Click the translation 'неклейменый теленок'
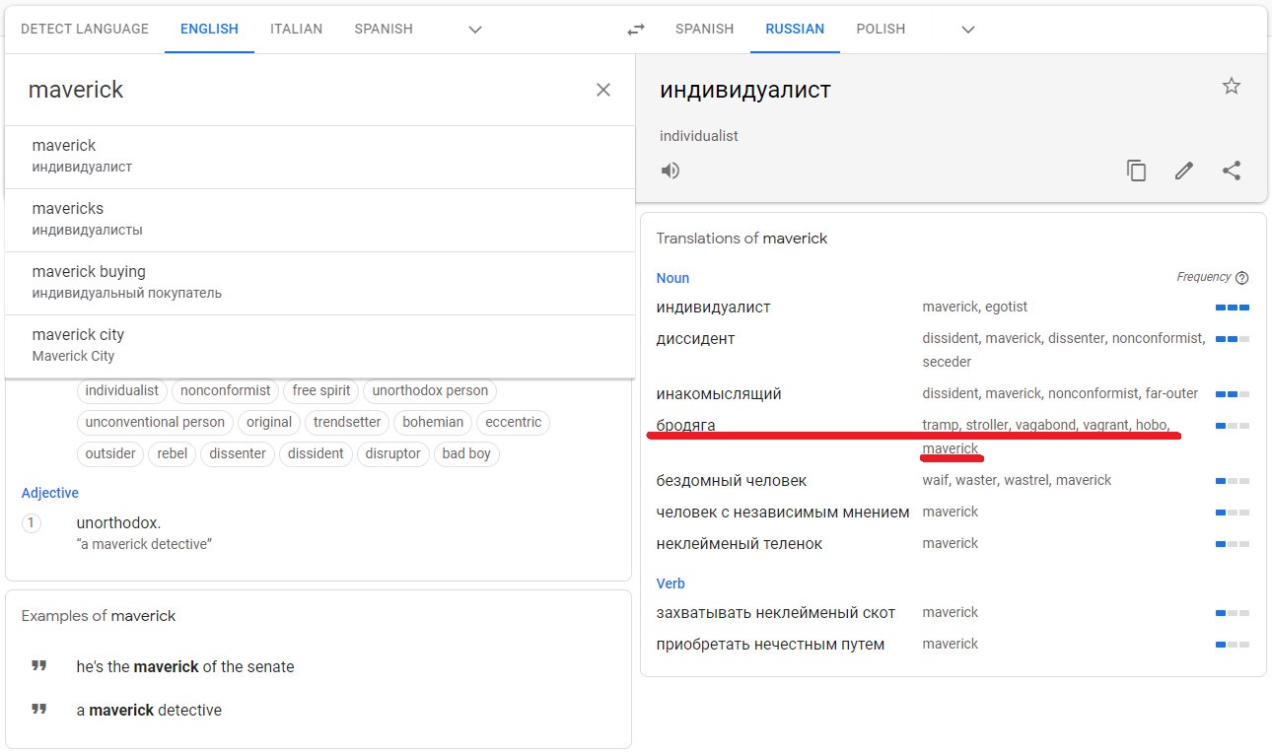1272x755 pixels. [740, 544]
